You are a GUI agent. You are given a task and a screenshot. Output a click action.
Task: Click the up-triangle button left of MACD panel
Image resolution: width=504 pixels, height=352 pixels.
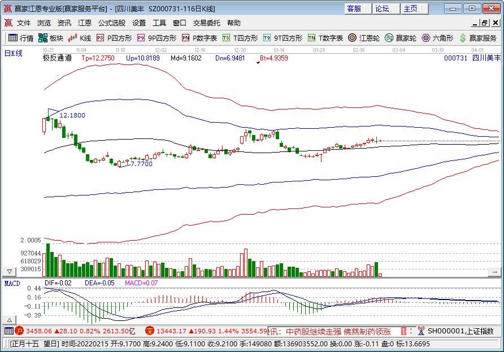9,320
